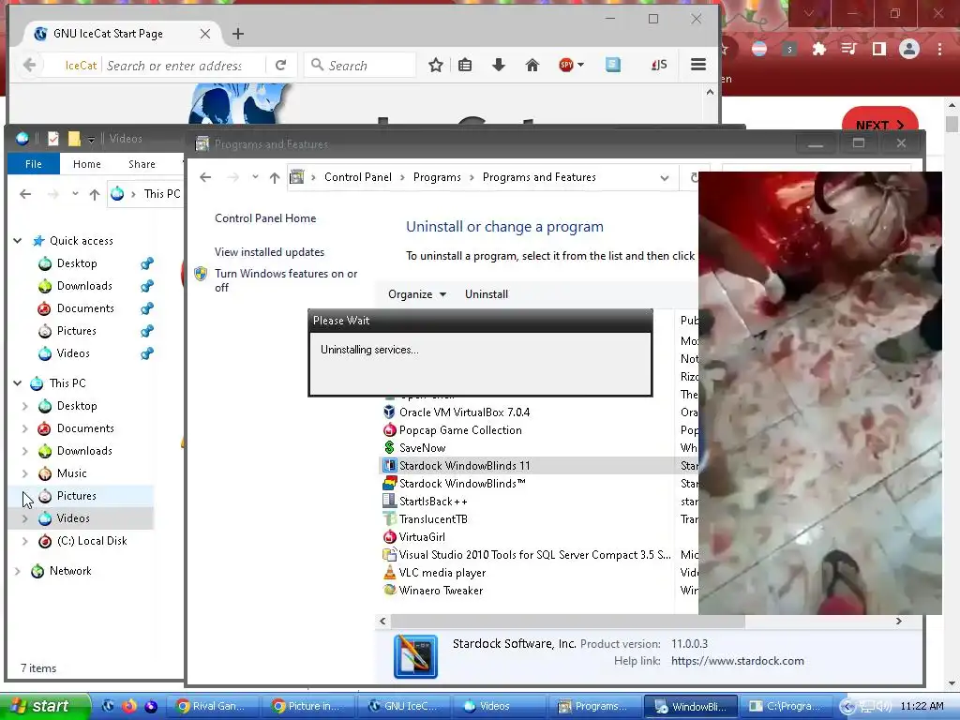Expand (C:) Local Disk node
The width and height of the screenshot is (960, 720).
(25, 541)
